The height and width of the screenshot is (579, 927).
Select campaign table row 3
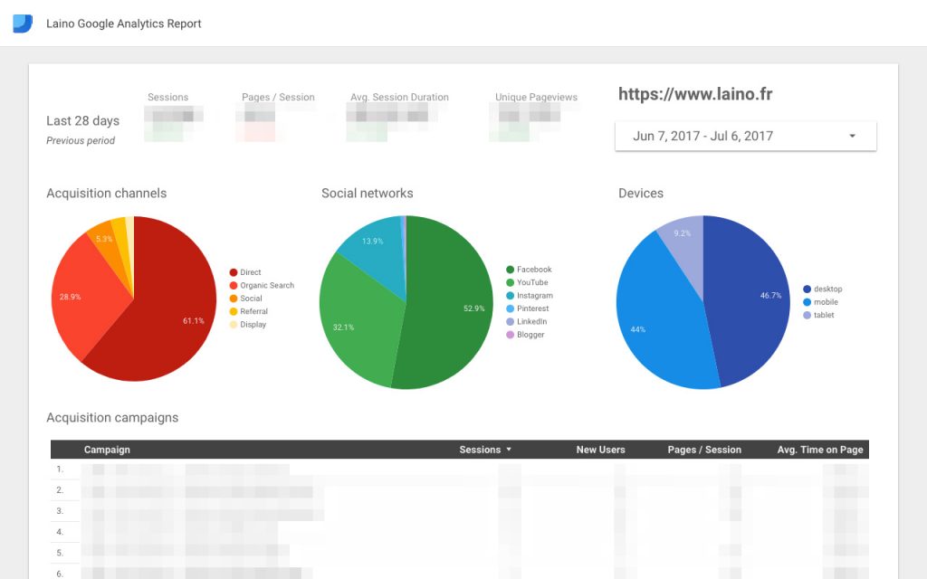[x=459, y=511]
